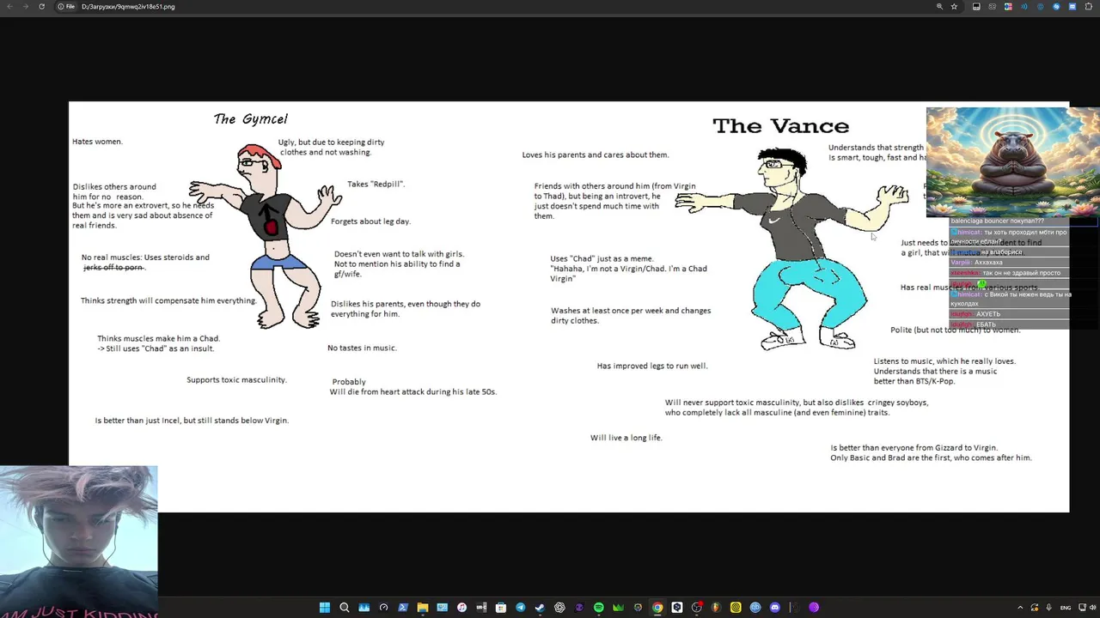Click the browser forward arrow
This screenshot has width=1100, height=618.
click(x=25, y=6)
